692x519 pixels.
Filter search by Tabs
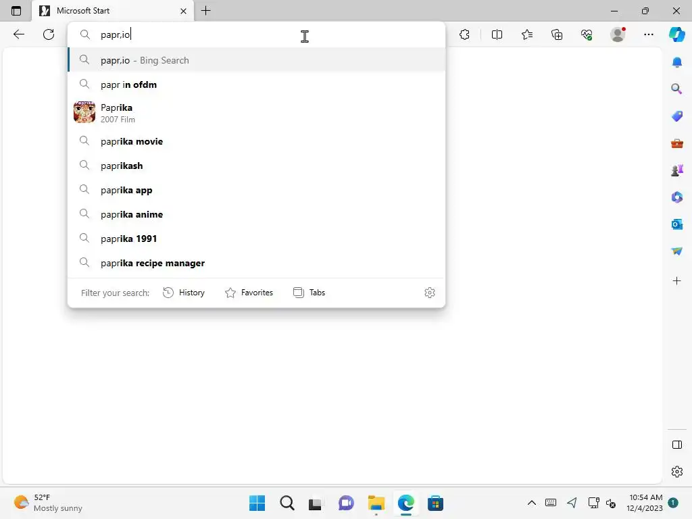[309, 293]
